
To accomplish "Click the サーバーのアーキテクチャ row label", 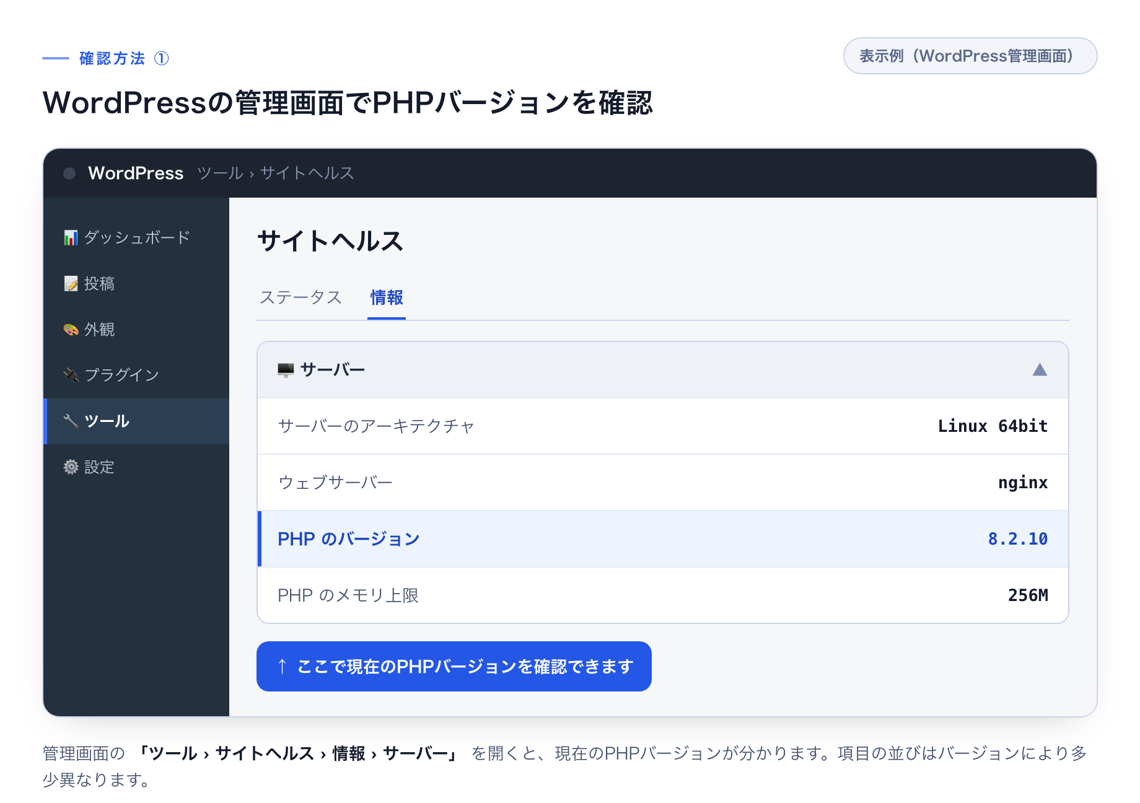I will (376, 426).
